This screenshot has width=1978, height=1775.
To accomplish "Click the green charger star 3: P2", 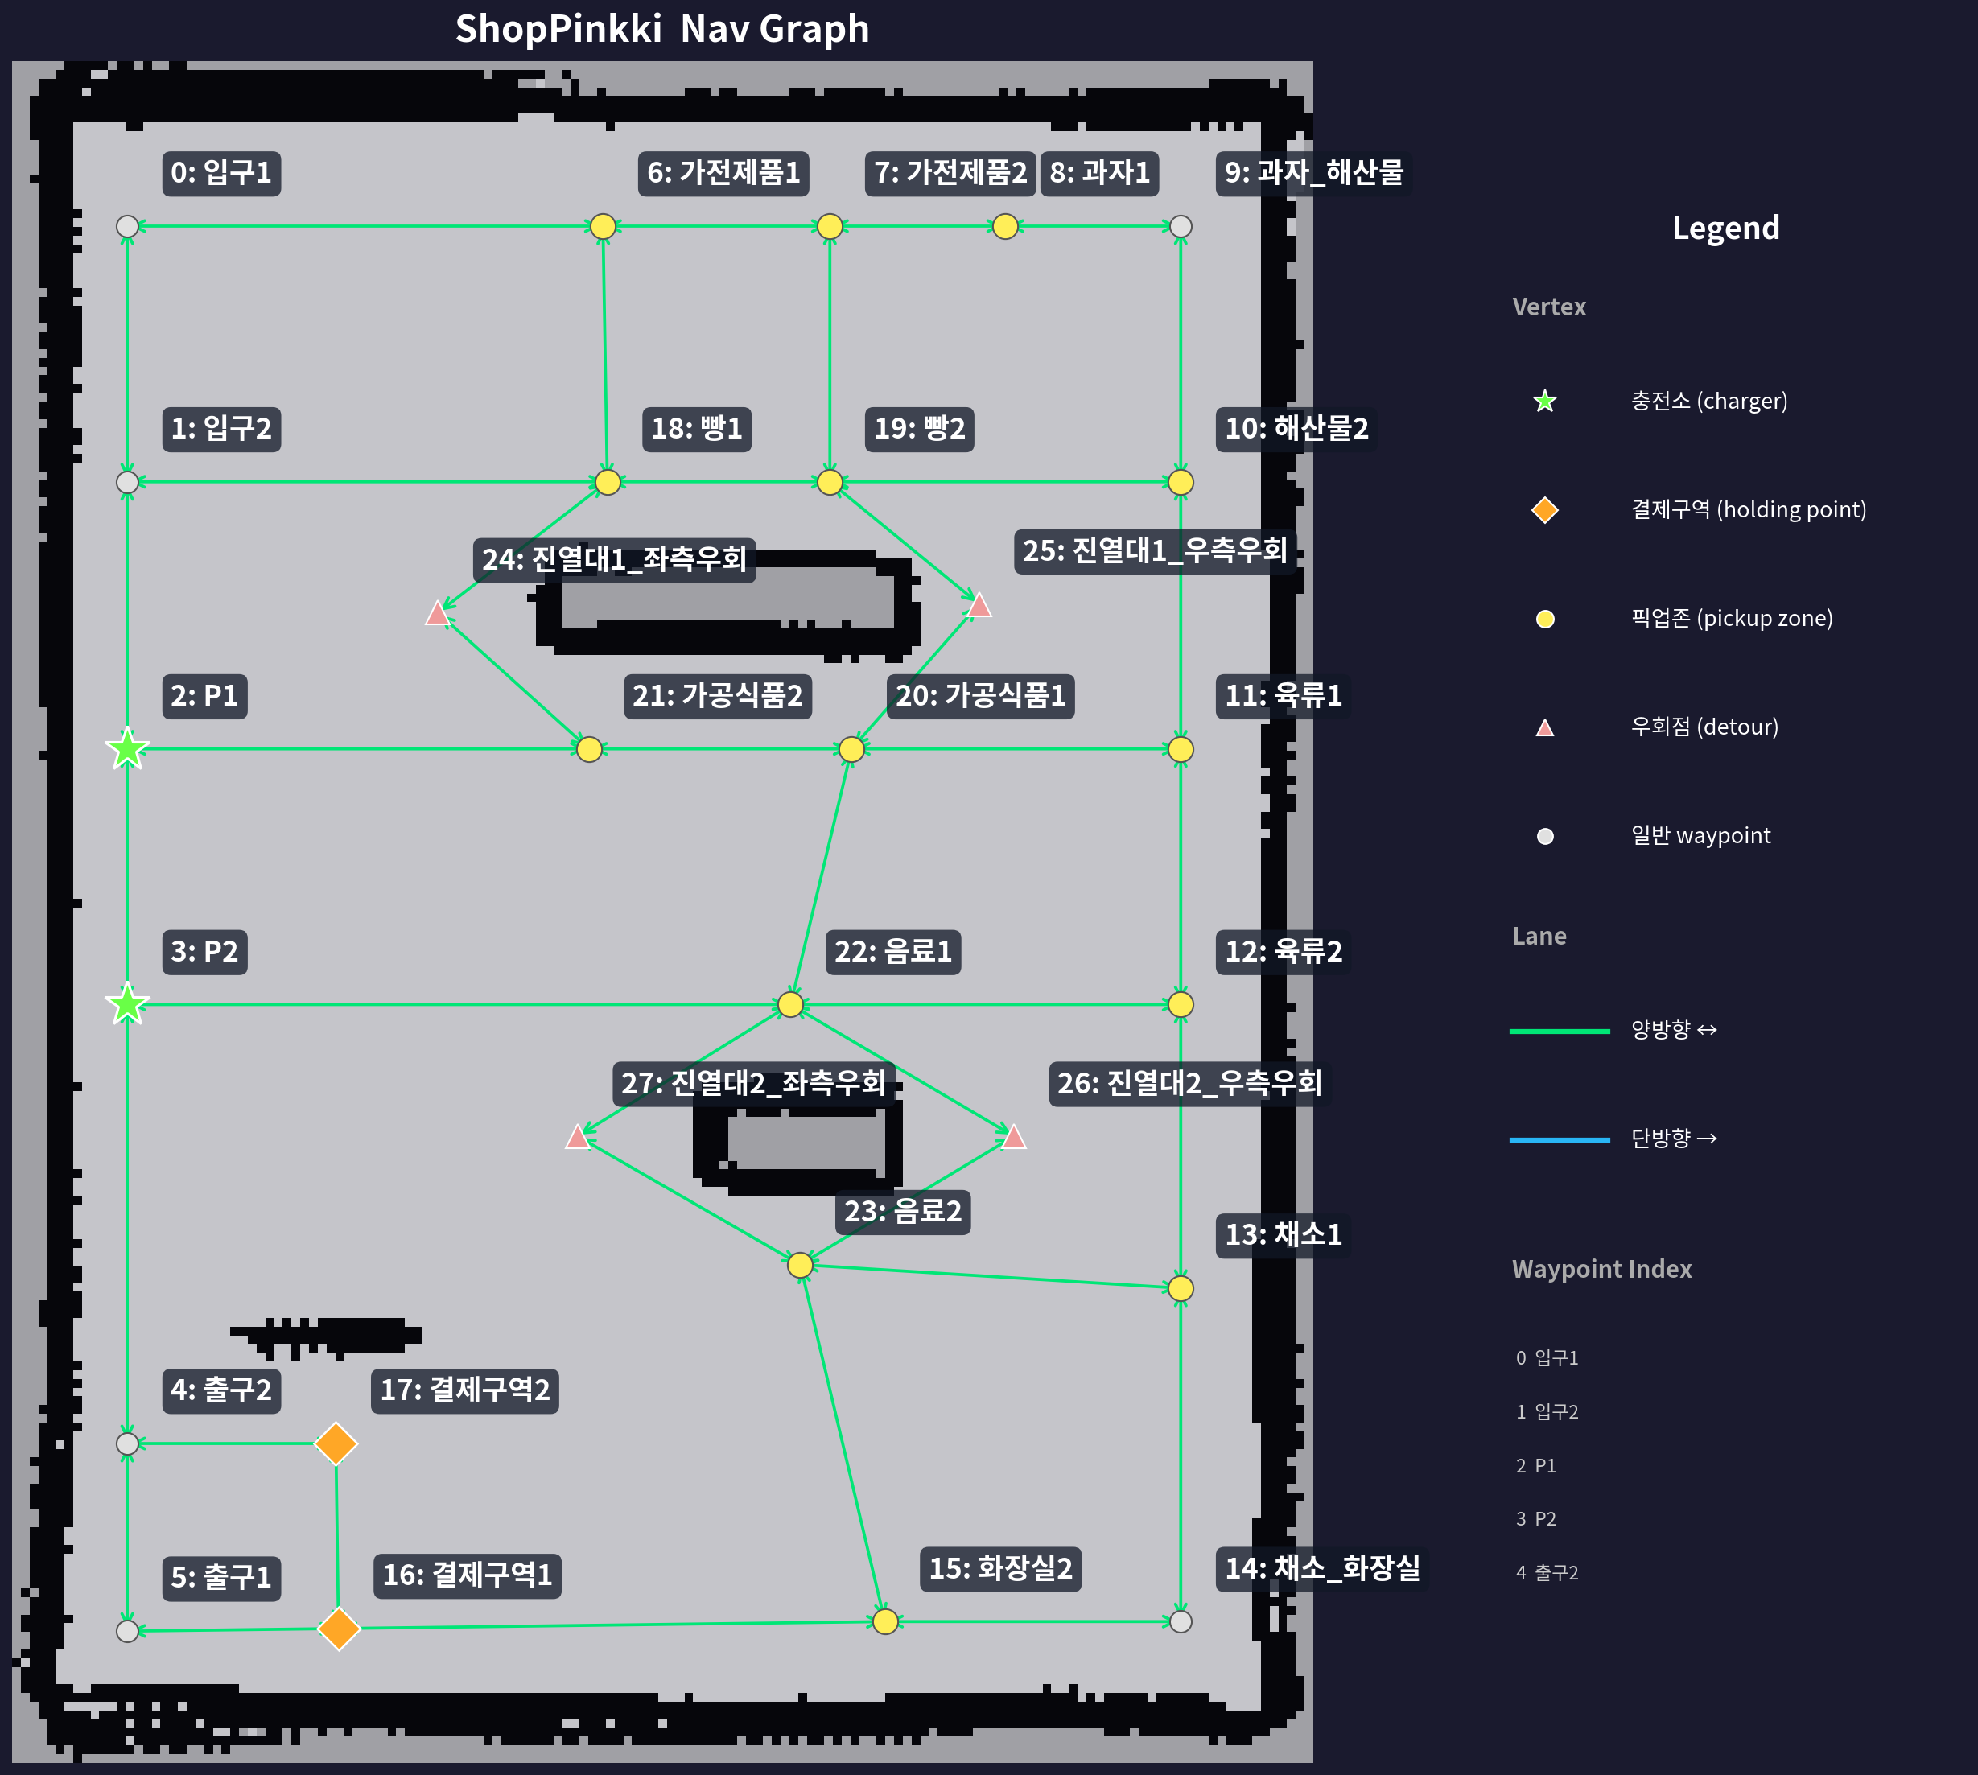I will [128, 1004].
